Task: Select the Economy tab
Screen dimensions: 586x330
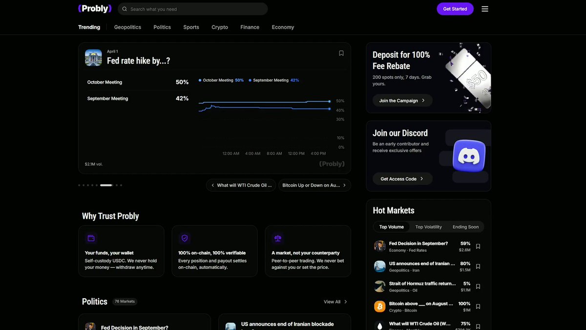Action: point(283,27)
